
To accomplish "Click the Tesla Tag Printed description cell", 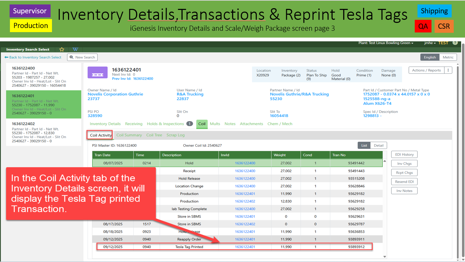I will coord(189,247).
